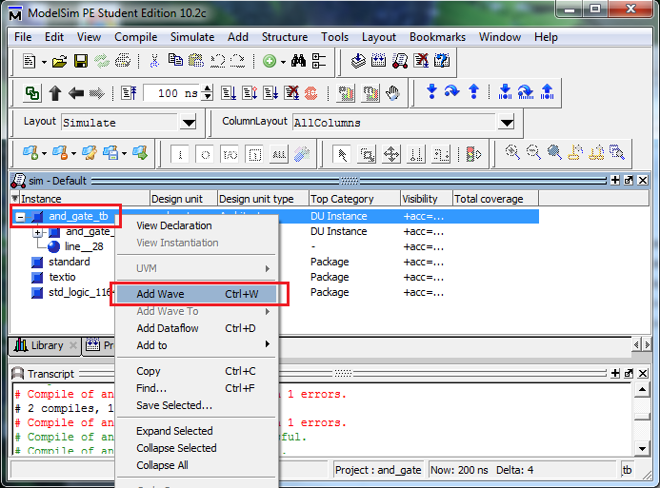Open the Save Format dropdown arrow
Viewport: 660px width, 488px height.
click(x=124, y=154)
